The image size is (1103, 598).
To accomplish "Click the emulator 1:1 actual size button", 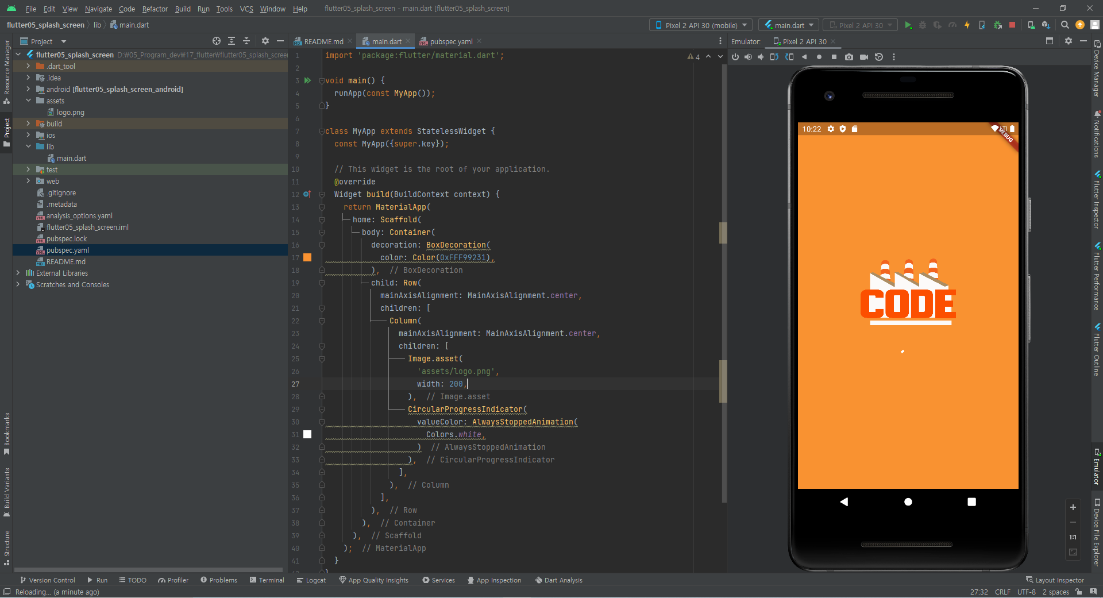I will point(1073,537).
